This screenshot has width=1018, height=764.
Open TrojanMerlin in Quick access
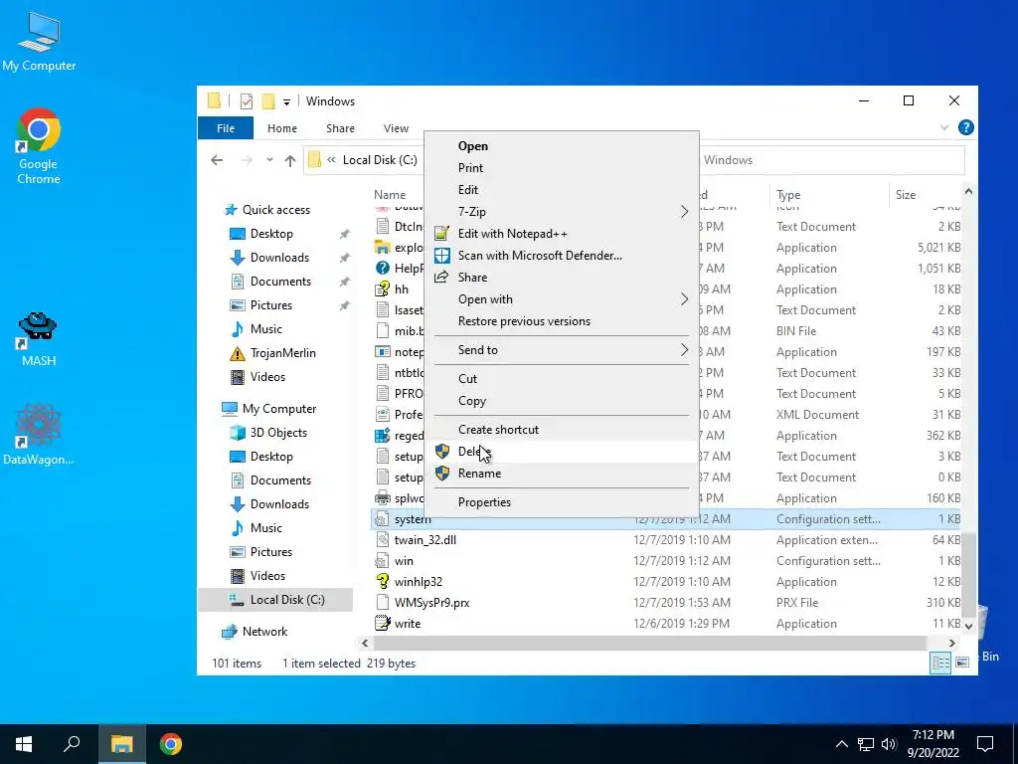(x=283, y=353)
